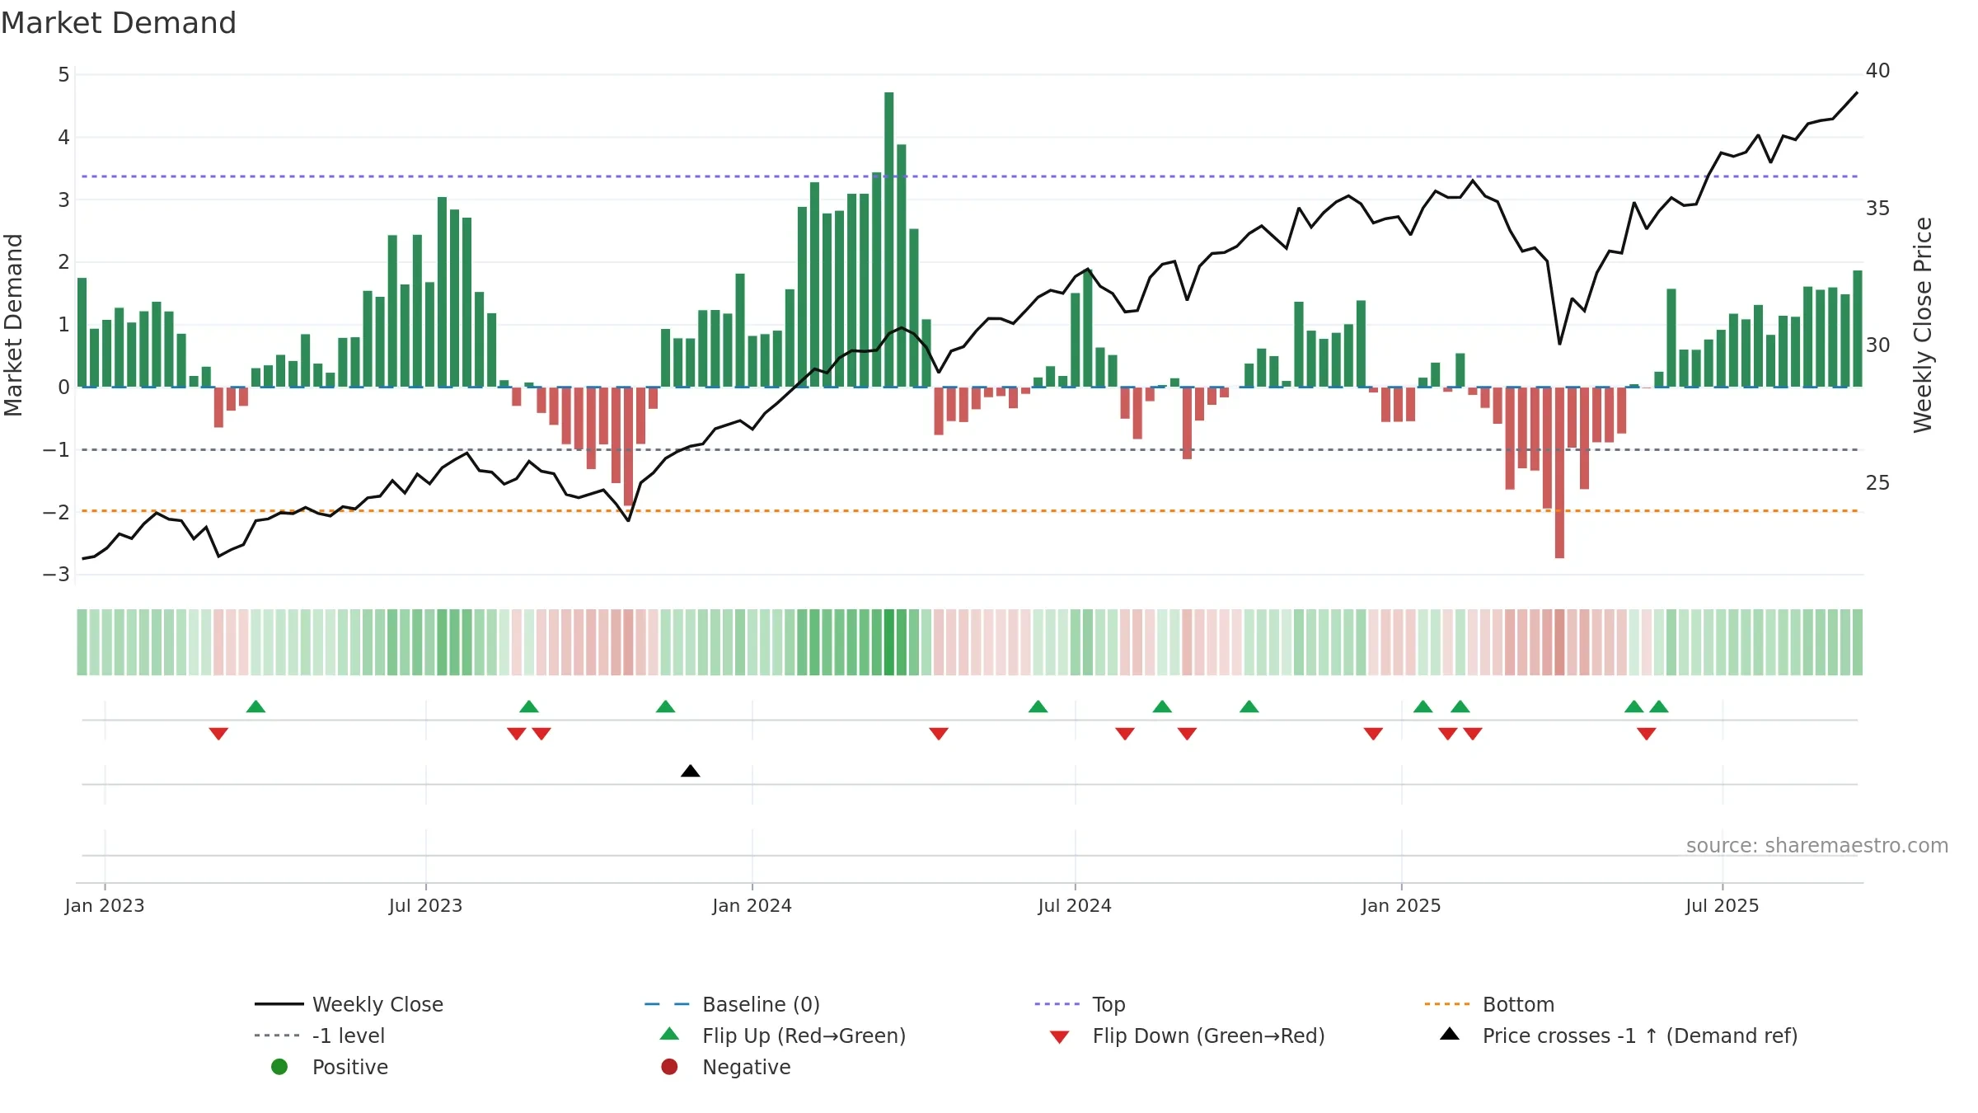Screen dimensions: 1978x1113
Task: Click the Flip Down triangle between Jan 2024 and Jul 2024
Action: [x=939, y=734]
